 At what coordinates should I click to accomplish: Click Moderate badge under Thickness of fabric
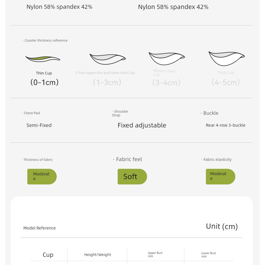(x=42, y=176)
